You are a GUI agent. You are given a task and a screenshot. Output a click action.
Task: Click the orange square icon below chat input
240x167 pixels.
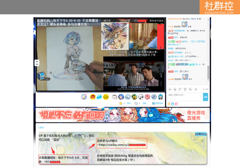tap(169, 104)
